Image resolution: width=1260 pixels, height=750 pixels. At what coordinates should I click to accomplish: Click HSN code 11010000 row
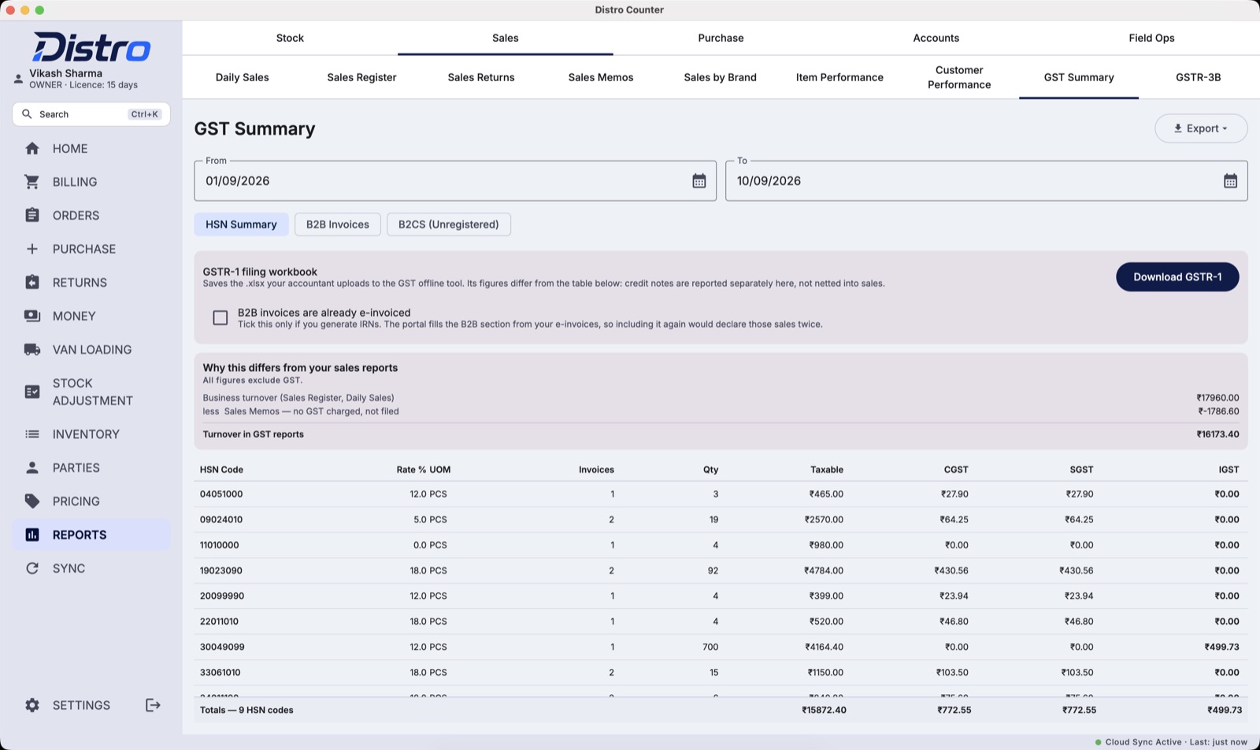tap(721, 545)
